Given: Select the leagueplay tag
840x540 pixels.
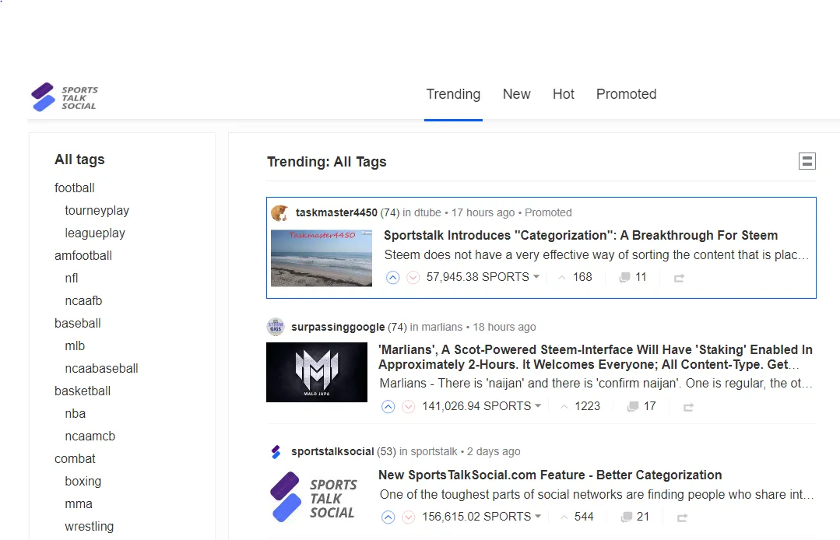Looking at the screenshot, I should pos(95,233).
